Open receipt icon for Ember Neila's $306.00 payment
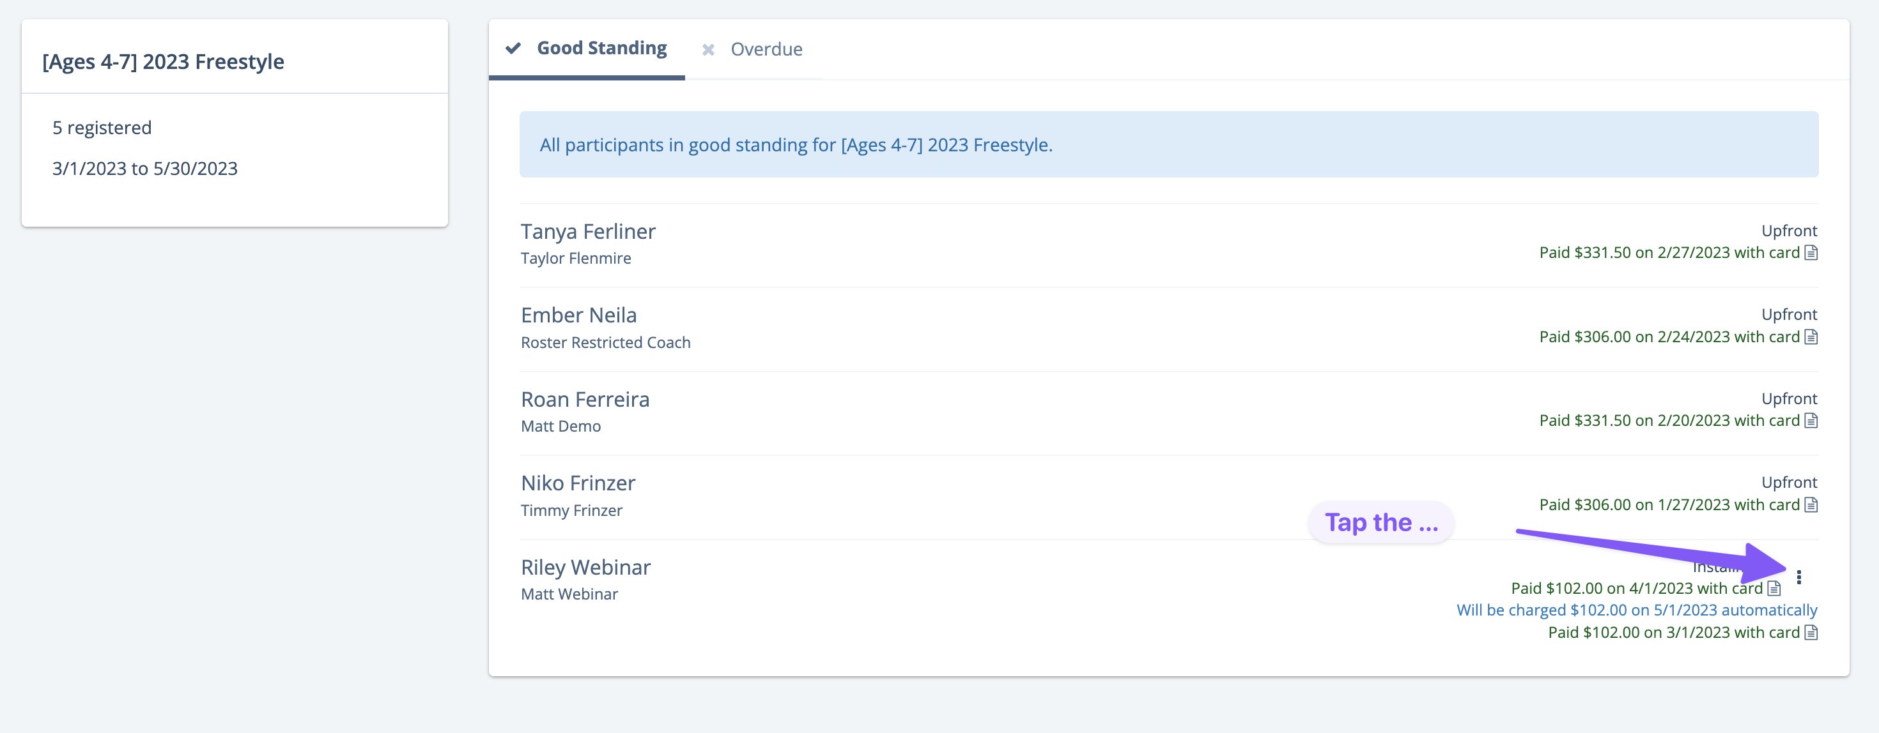The height and width of the screenshot is (733, 1879). tap(1811, 336)
